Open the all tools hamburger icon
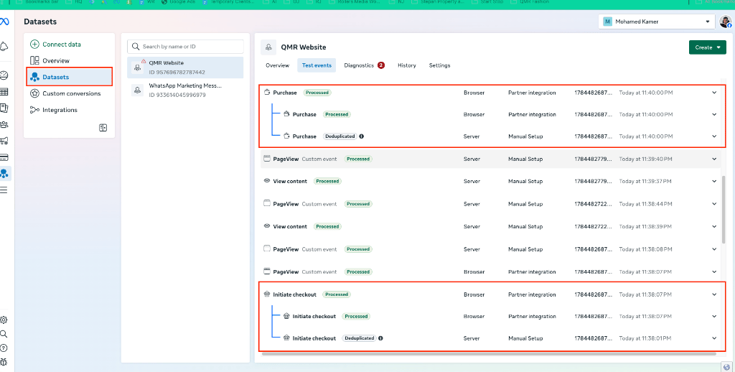Viewport: 735px width, 372px height. coord(4,190)
